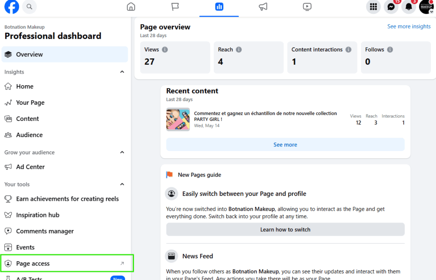
Task: Click the See more insights link
Action: pyautogui.click(x=409, y=26)
